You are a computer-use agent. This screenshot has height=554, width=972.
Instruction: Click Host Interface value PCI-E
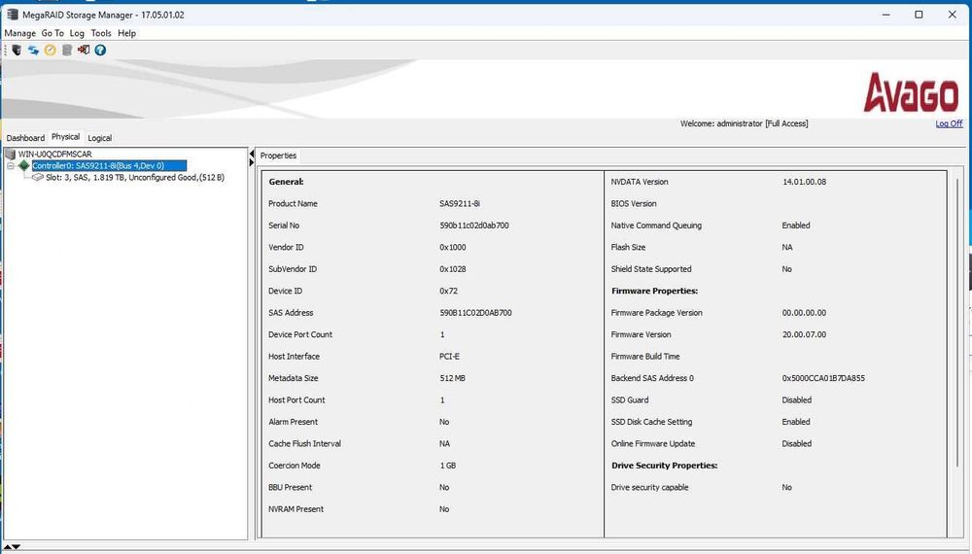(449, 357)
